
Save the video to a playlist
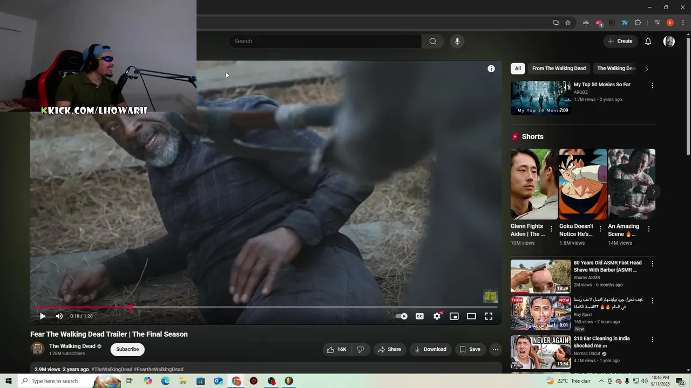pyautogui.click(x=470, y=349)
